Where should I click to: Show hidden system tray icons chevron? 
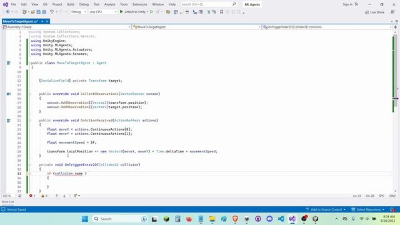[336, 219]
